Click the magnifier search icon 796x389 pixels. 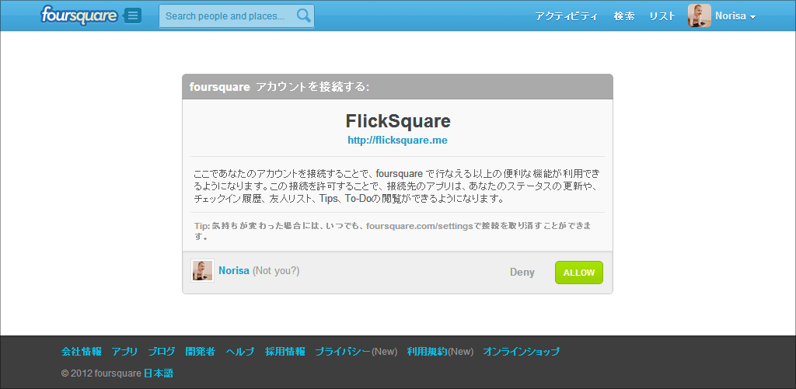(304, 16)
